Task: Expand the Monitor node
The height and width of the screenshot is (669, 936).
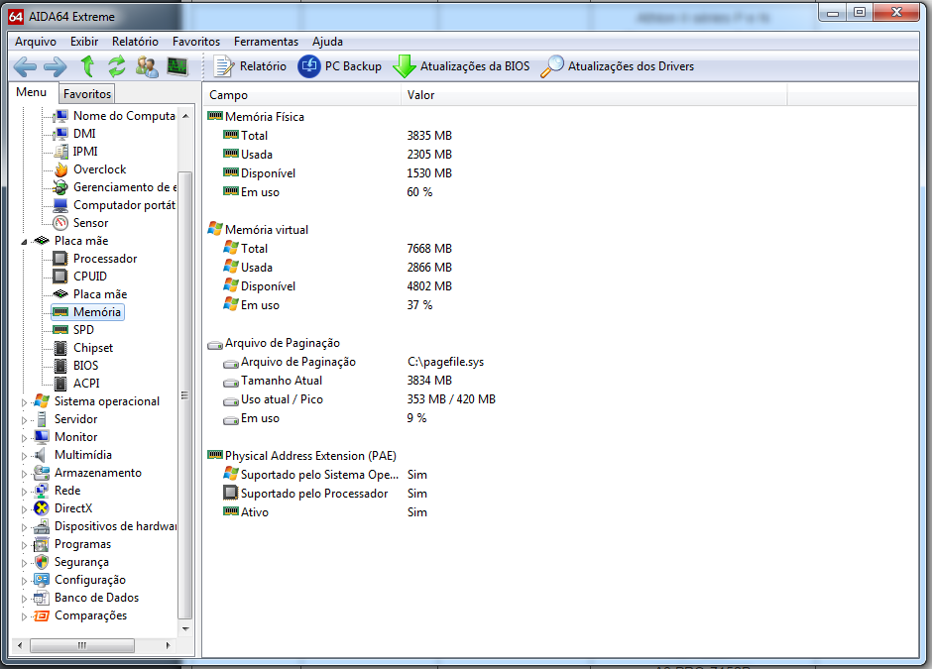Action: coord(24,439)
